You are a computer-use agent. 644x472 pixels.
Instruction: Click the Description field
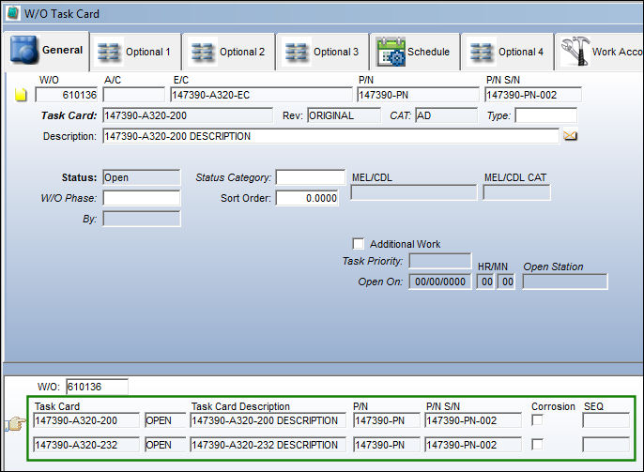pos(330,136)
